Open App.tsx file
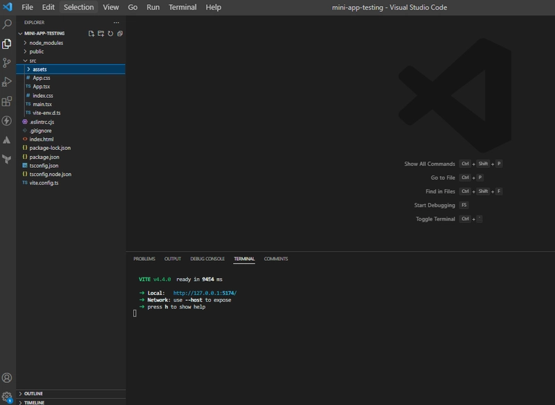Screen dimensions: 555x405 tap(71, 87)
